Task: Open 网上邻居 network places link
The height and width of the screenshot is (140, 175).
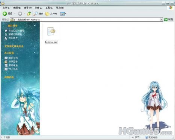Action: point(13,69)
